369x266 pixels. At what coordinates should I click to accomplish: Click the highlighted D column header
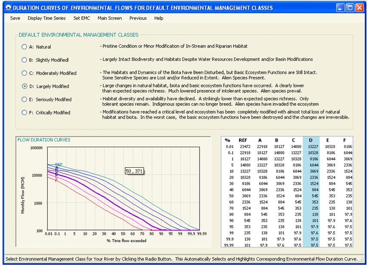point(311,140)
